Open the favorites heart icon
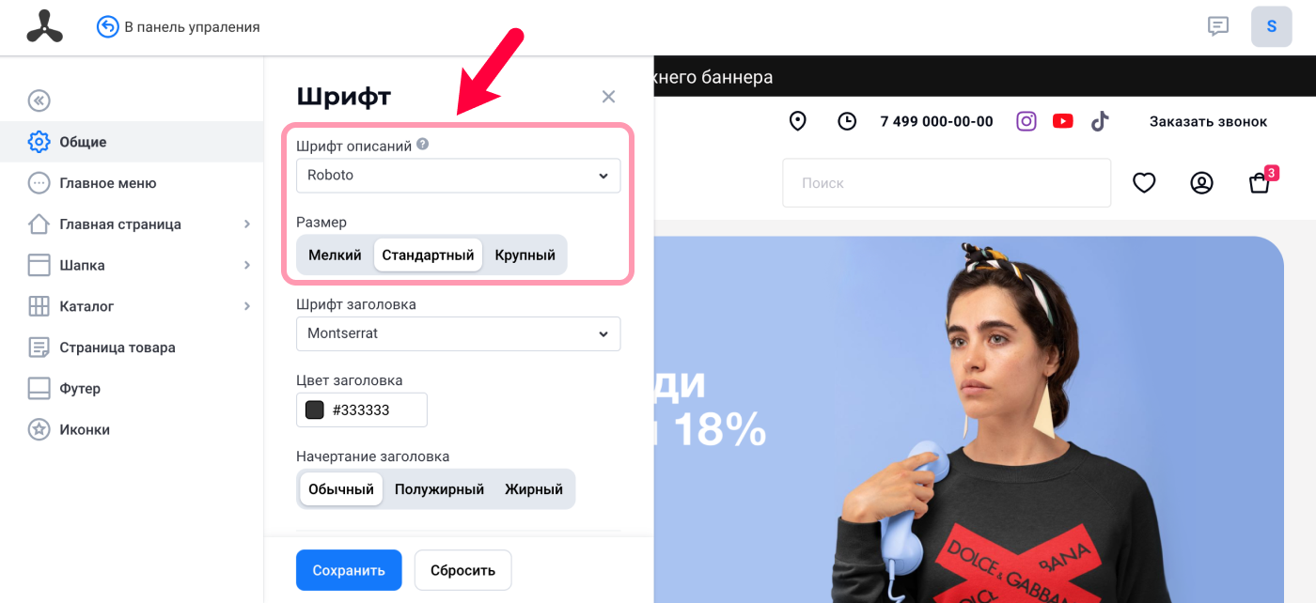 tap(1144, 183)
